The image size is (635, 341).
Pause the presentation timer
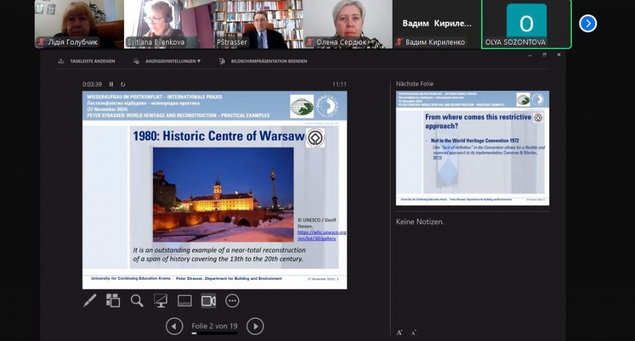(x=112, y=84)
